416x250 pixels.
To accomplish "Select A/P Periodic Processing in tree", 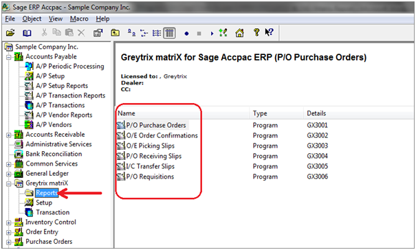I will click(70, 67).
